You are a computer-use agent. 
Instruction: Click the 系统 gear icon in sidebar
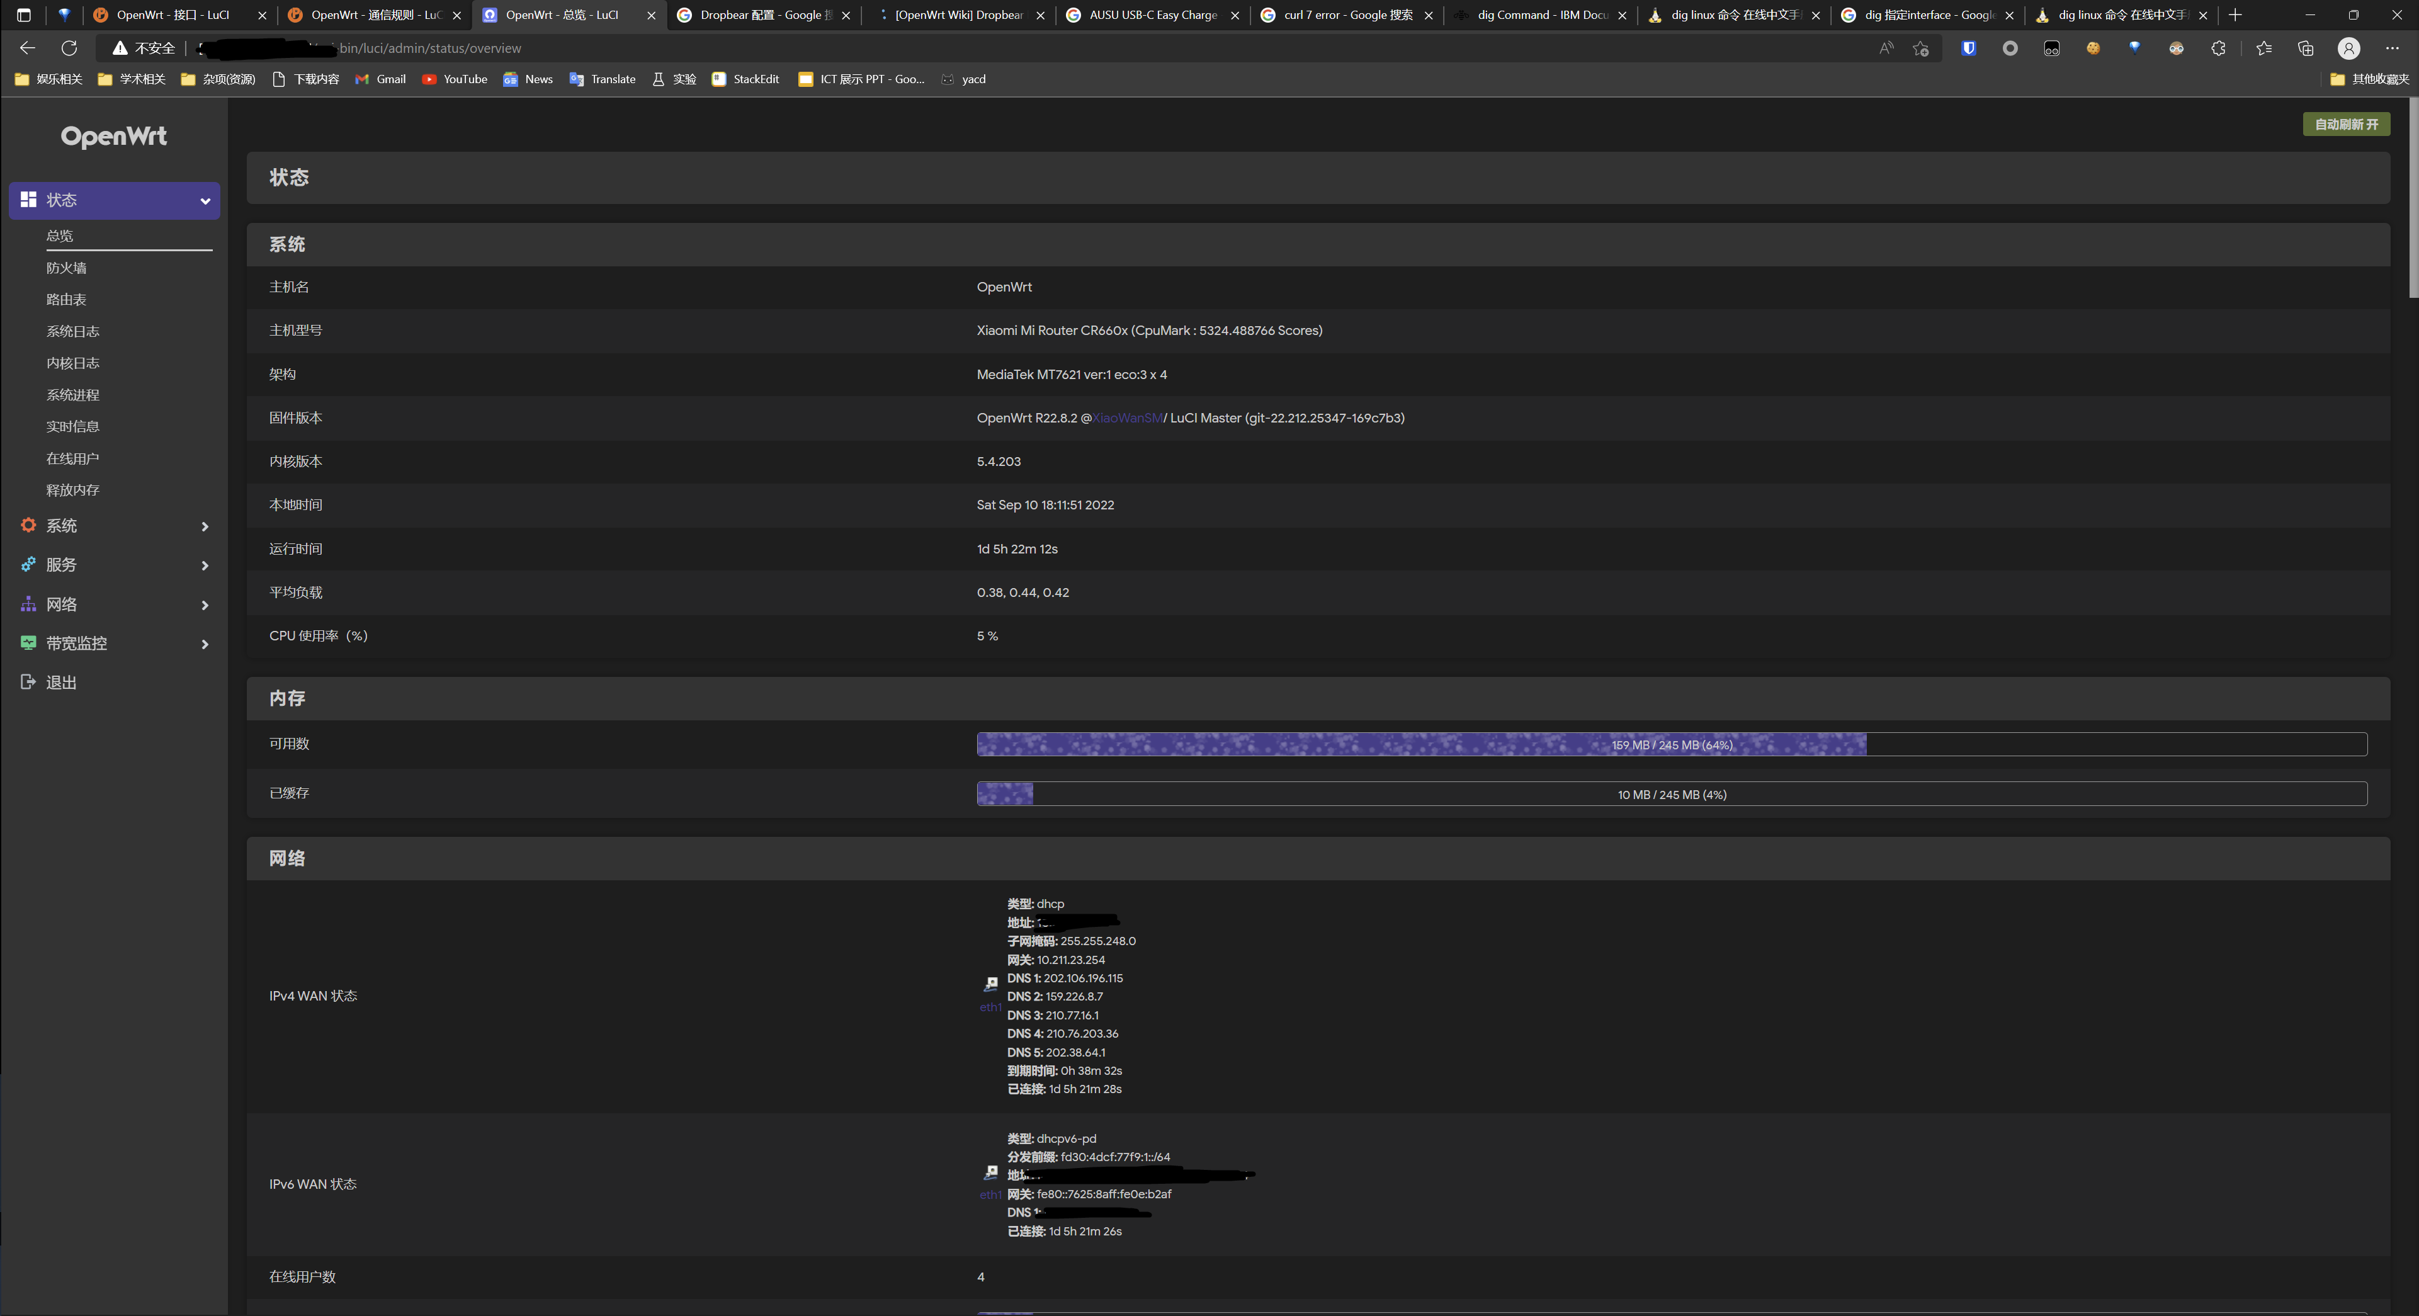(x=28, y=526)
